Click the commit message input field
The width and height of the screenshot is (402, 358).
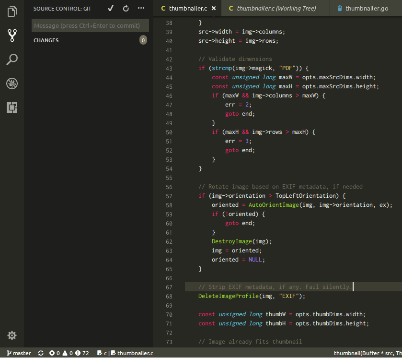[x=90, y=25]
